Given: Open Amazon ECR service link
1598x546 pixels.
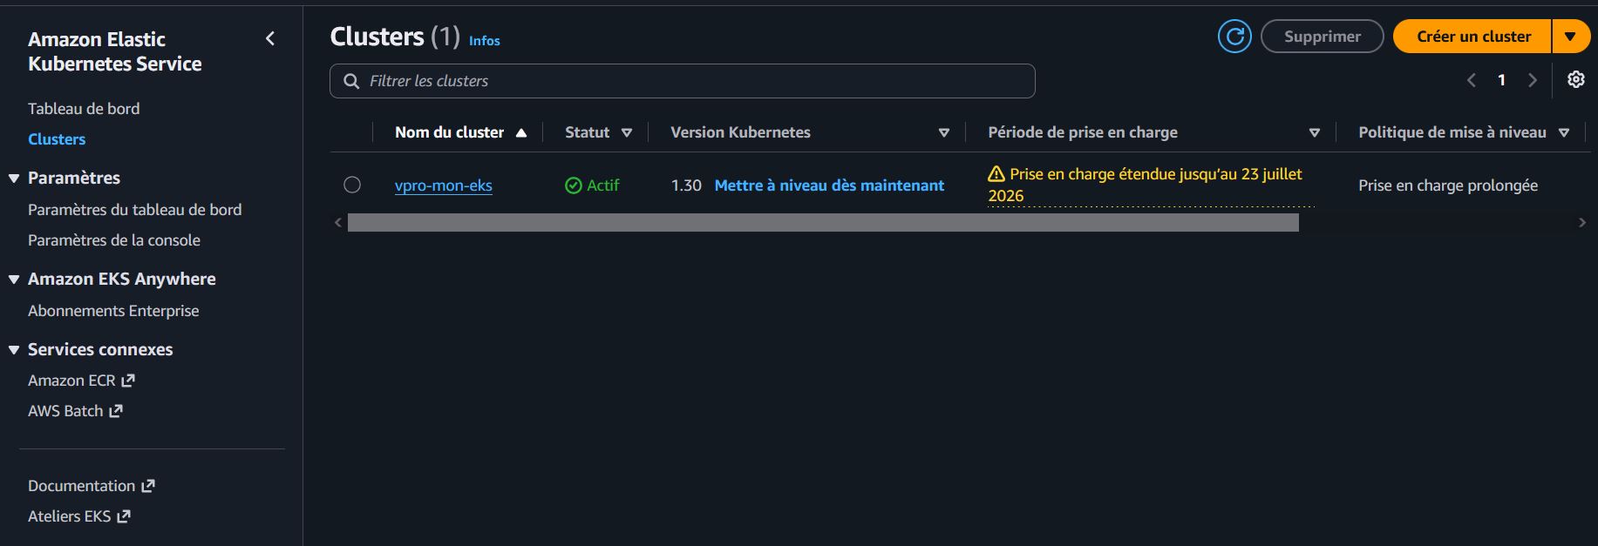Looking at the screenshot, I should [x=71, y=381].
